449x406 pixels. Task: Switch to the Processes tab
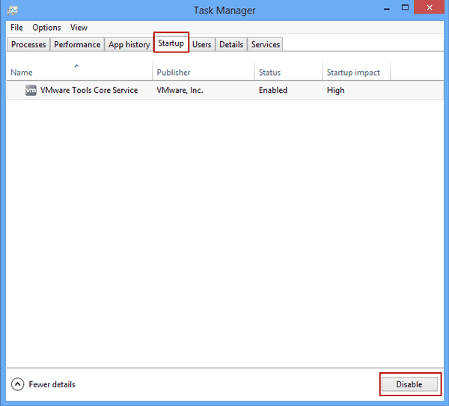[x=28, y=44]
